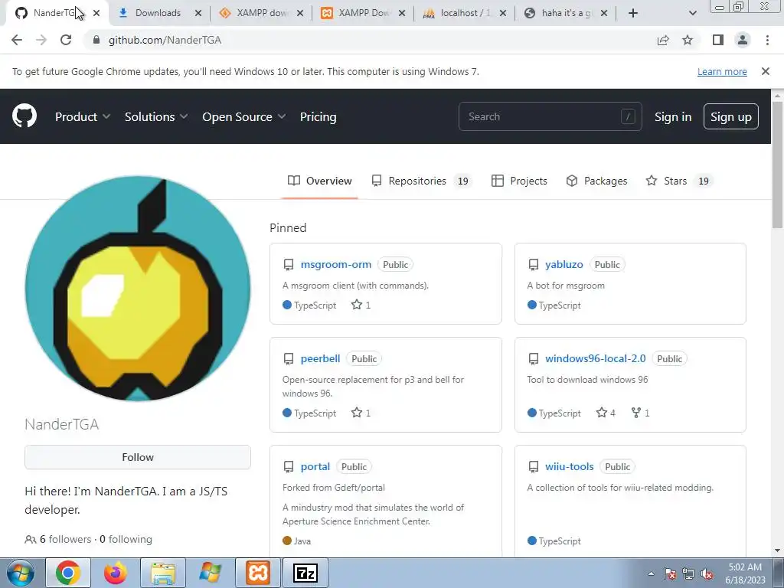
Task: Switch to the Downloads browser tab
Action: (158, 13)
